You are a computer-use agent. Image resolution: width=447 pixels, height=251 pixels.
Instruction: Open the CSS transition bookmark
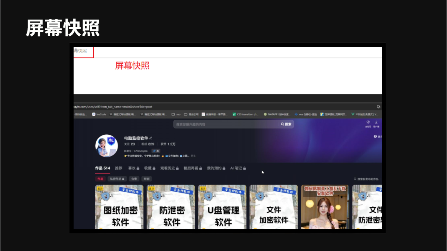click(x=245, y=114)
